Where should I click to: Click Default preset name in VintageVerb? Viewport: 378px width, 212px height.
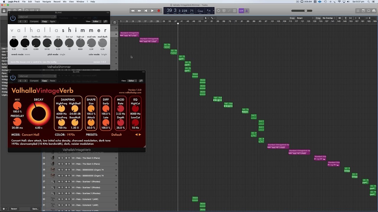[116, 135]
